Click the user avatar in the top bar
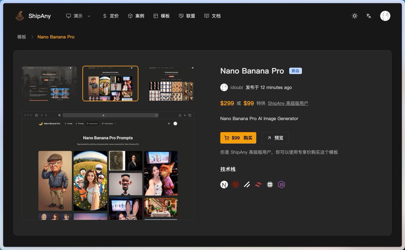Image resolution: width=405 pixels, height=250 pixels. click(385, 15)
